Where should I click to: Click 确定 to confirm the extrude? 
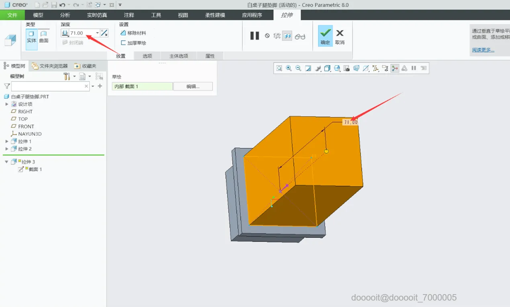click(326, 36)
